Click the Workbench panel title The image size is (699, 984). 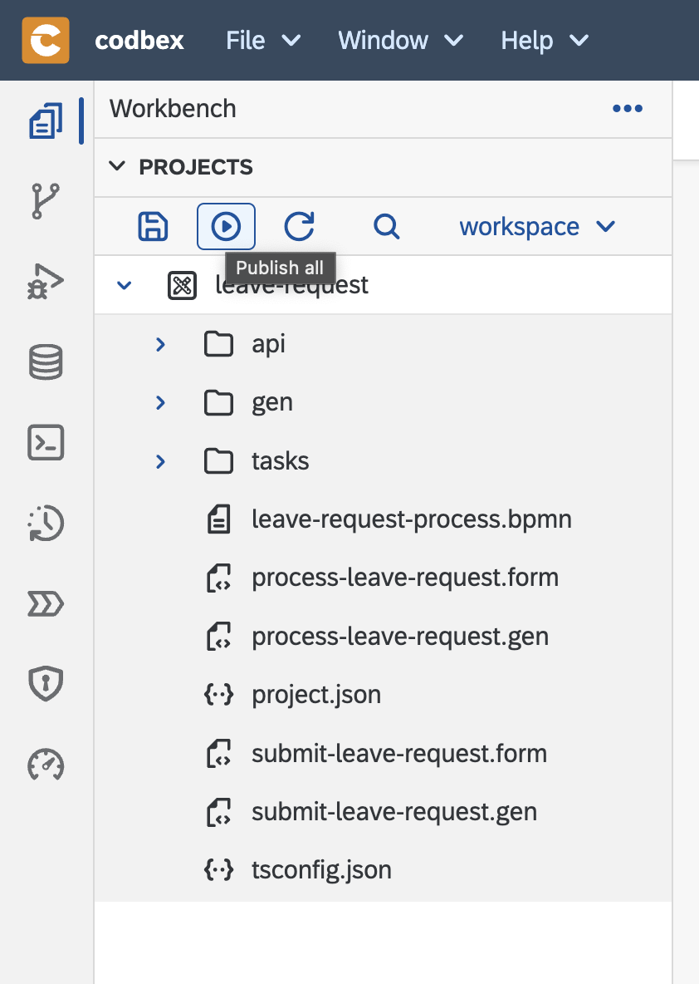(173, 109)
